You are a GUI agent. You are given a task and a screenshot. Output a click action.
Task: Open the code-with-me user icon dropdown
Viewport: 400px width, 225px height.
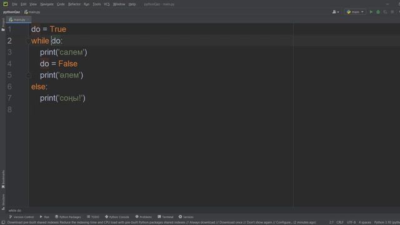pos(336,12)
